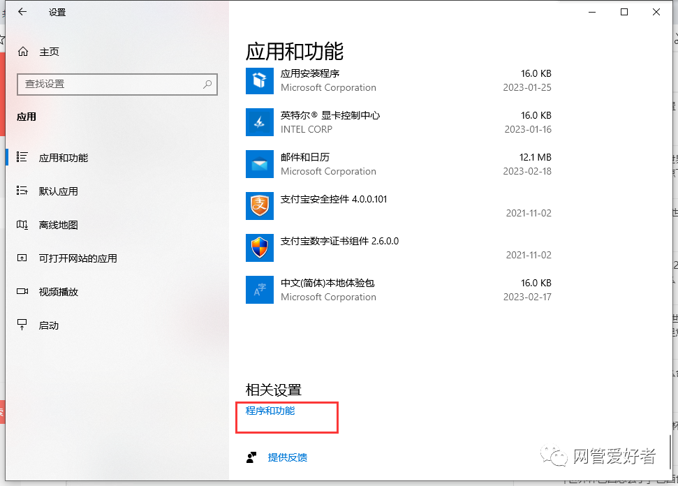This screenshot has width=678, height=486.
Task: Click the 邮件和日历 envelope icon
Action: (x=259, y=164)
